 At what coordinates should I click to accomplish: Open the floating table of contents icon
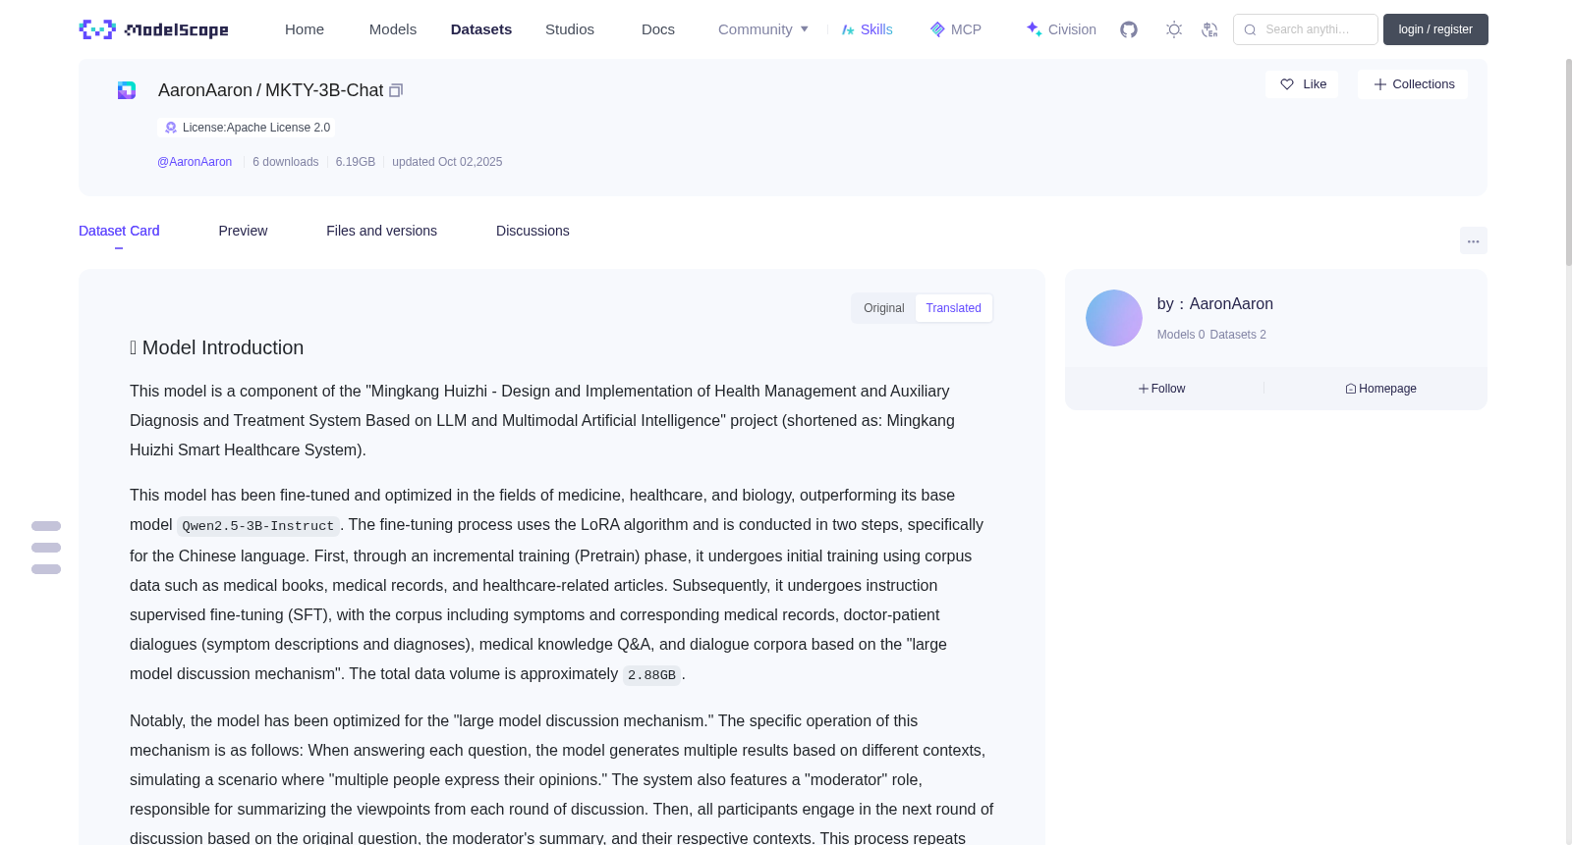click(x=46, y=548)
